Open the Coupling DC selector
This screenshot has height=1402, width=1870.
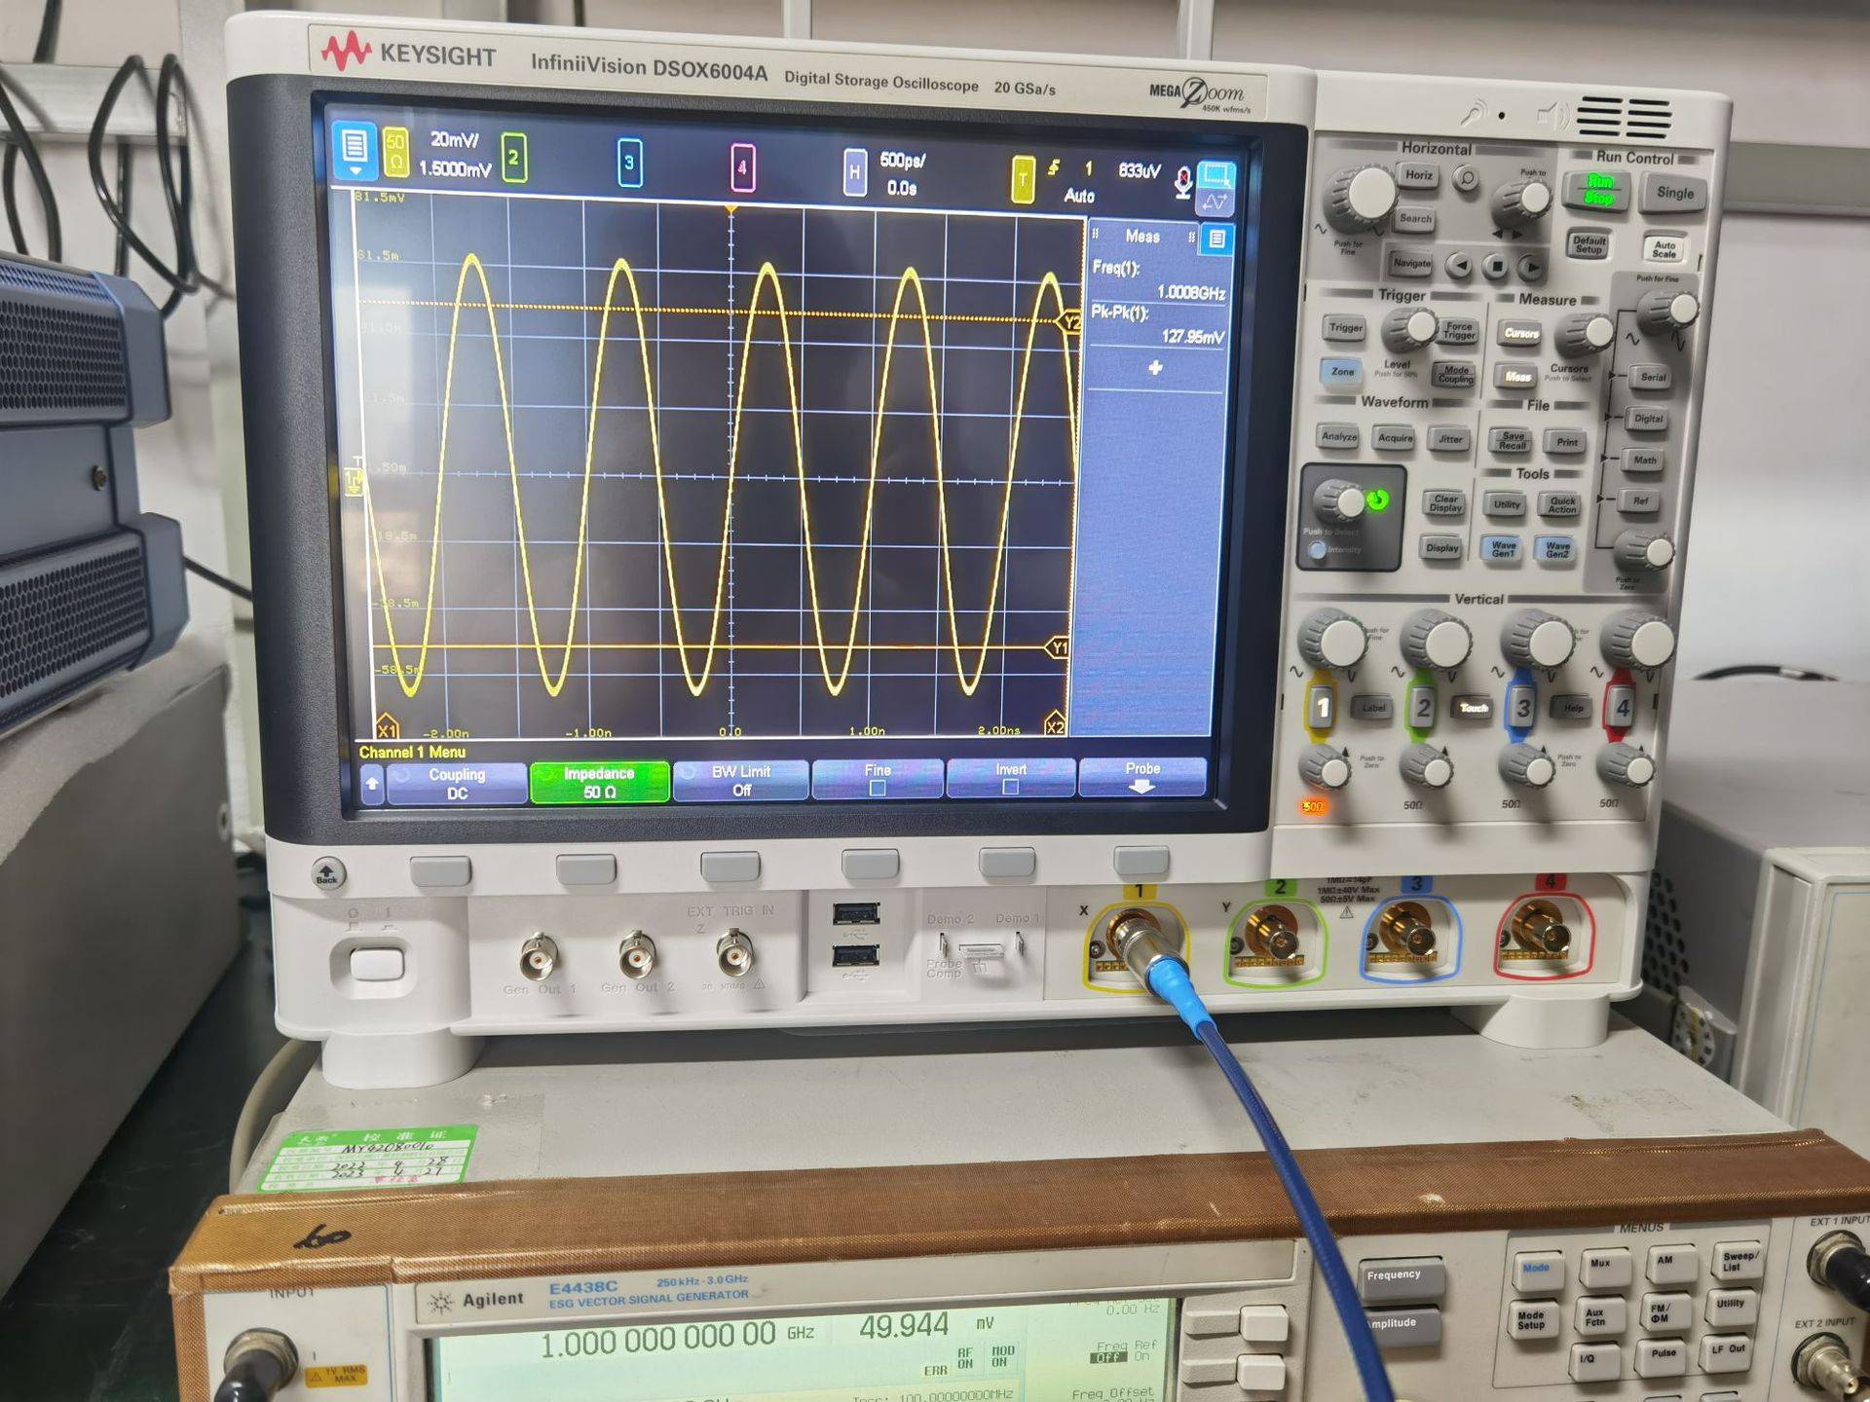[x=457, y=784]
